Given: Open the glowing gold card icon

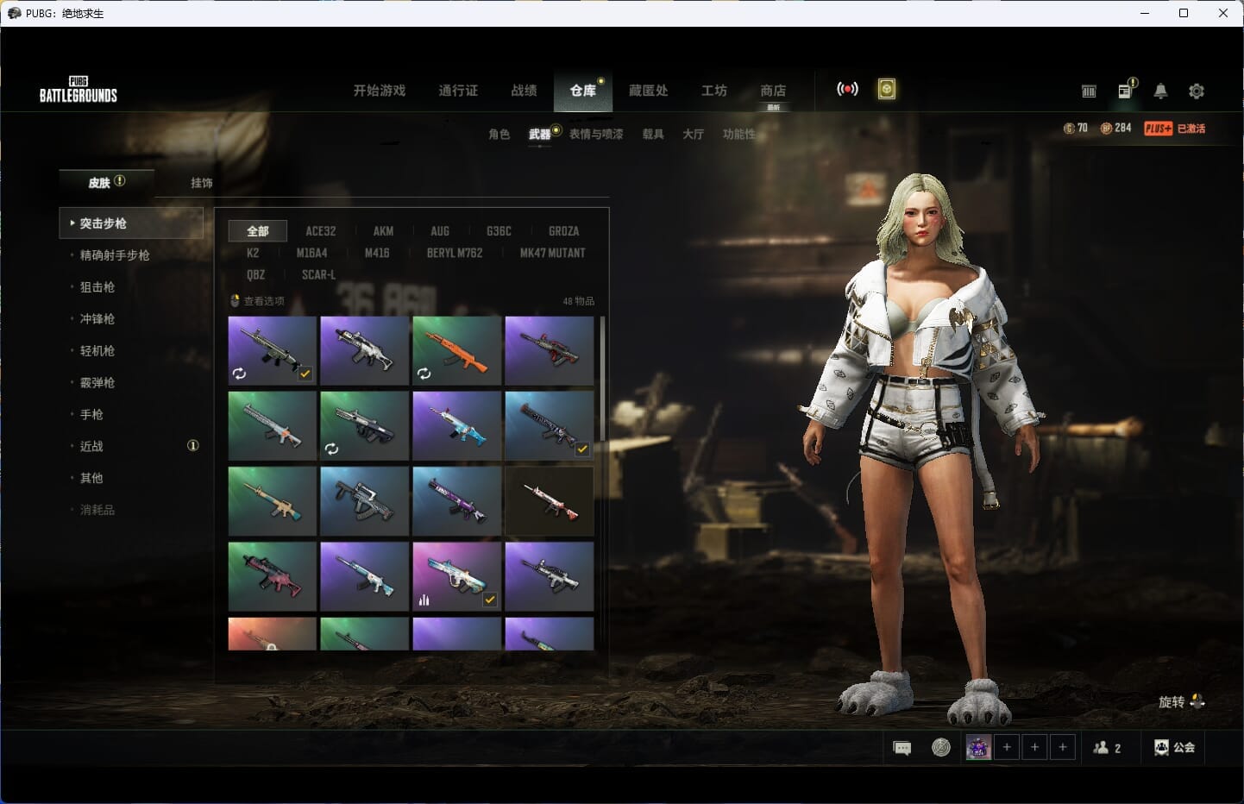Looking at the screenshot, I should [x=887, y=89].
